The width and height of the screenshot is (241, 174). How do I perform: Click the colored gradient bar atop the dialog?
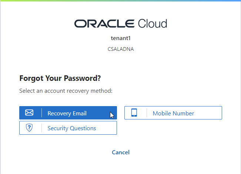[120, 1]
